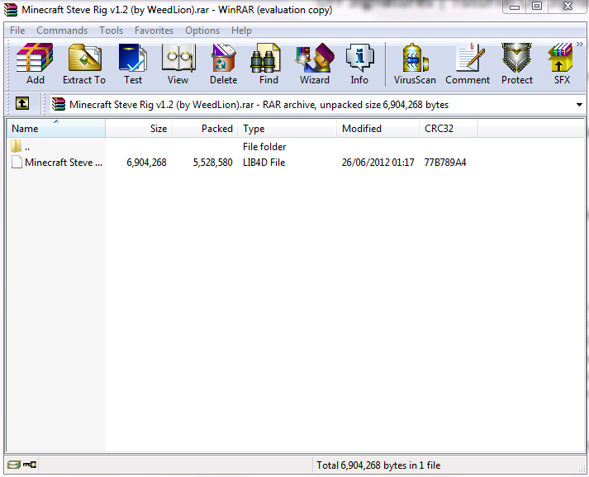
Task: Show archive Info
Action: pos(359,64)
